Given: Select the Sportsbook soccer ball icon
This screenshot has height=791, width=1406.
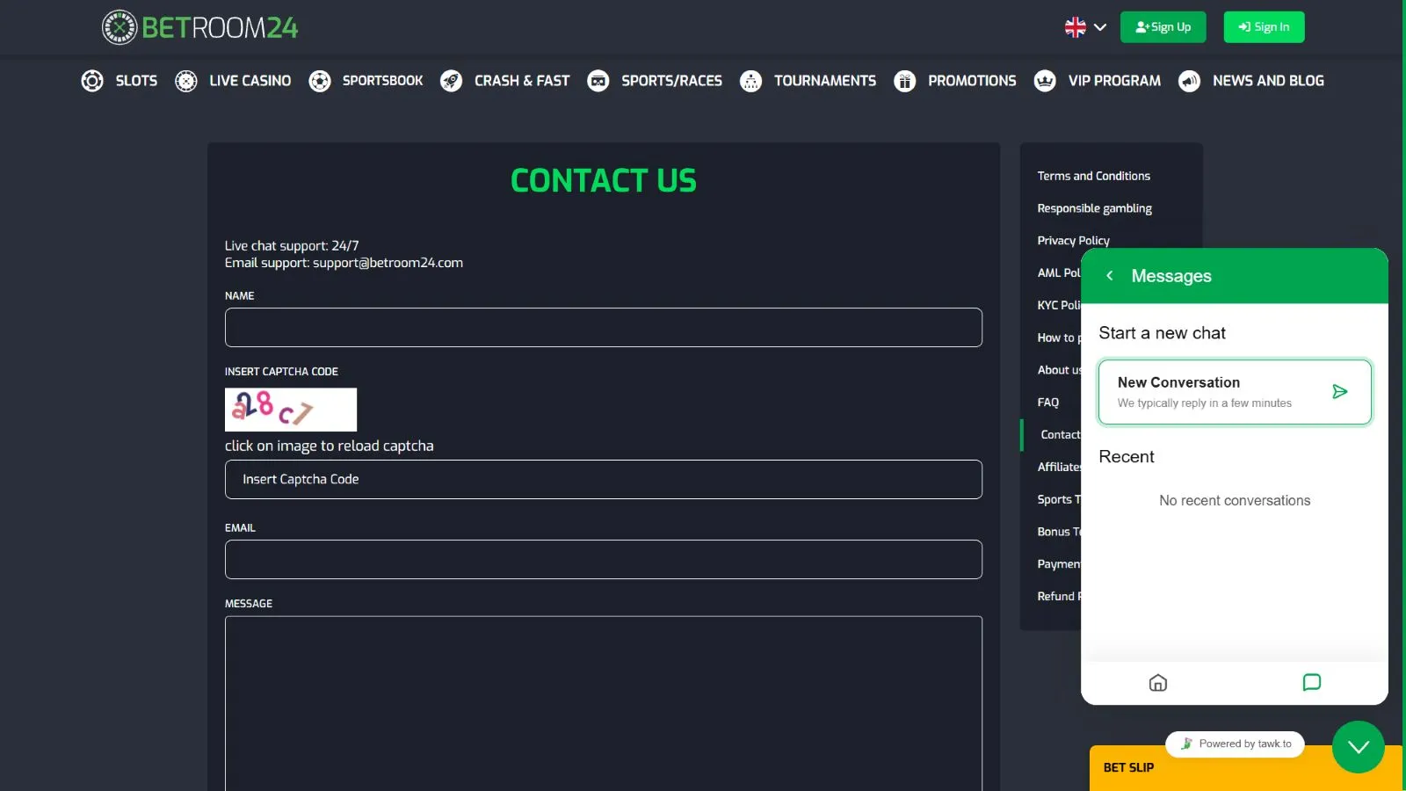Looking at the screenshot, I should (x=320, y=81).
